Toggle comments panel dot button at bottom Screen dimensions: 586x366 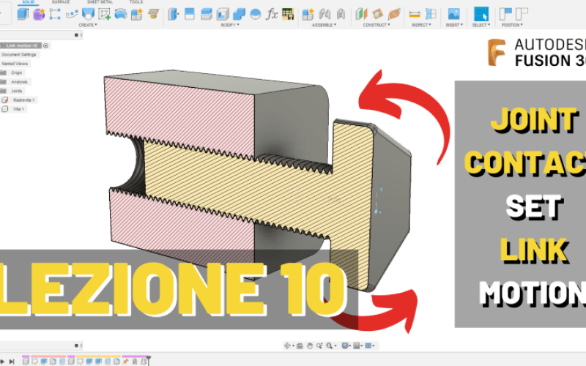point(76,346)
